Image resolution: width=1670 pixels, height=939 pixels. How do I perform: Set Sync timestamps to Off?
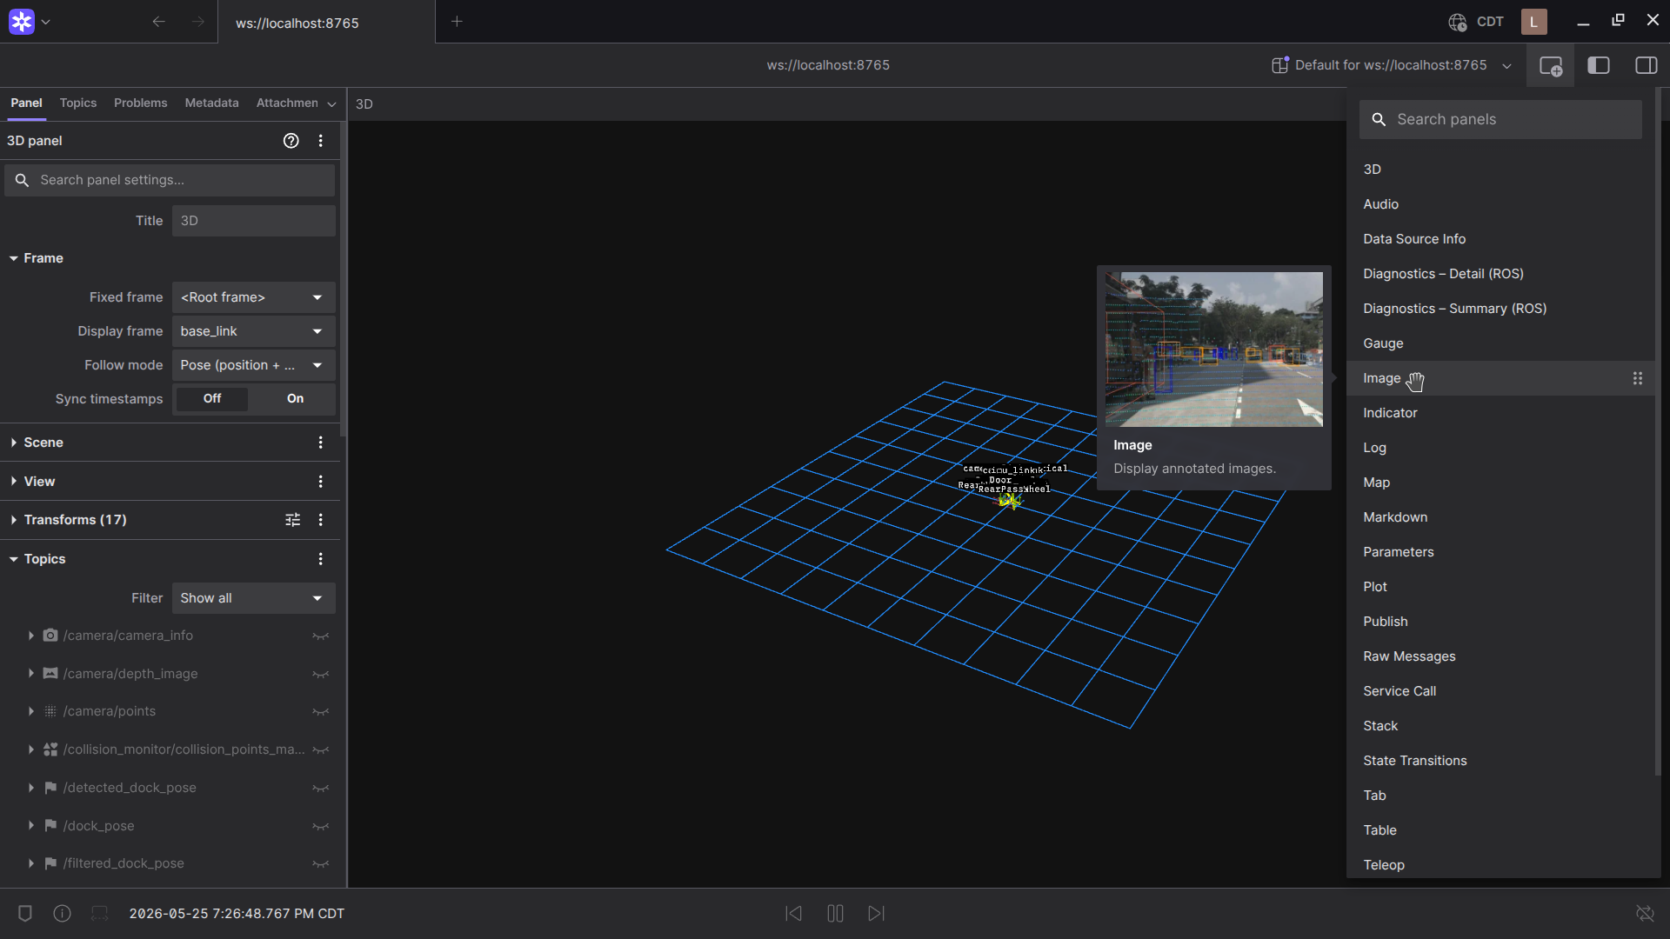coord(212,398)
